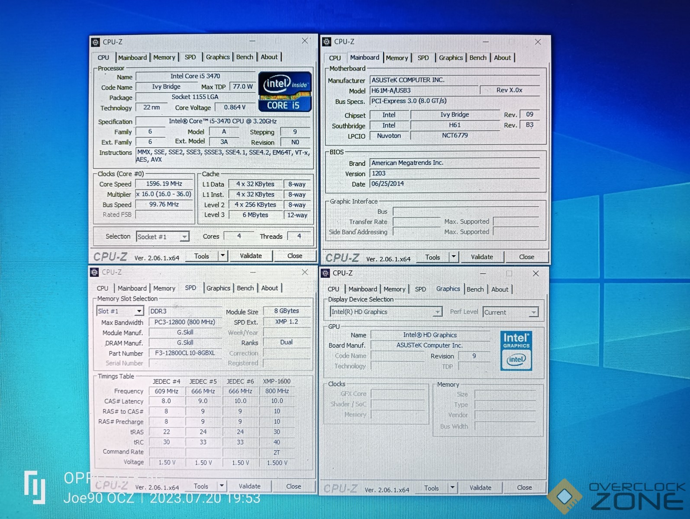Click the BIOS Version value 1203

click(455, 173)
